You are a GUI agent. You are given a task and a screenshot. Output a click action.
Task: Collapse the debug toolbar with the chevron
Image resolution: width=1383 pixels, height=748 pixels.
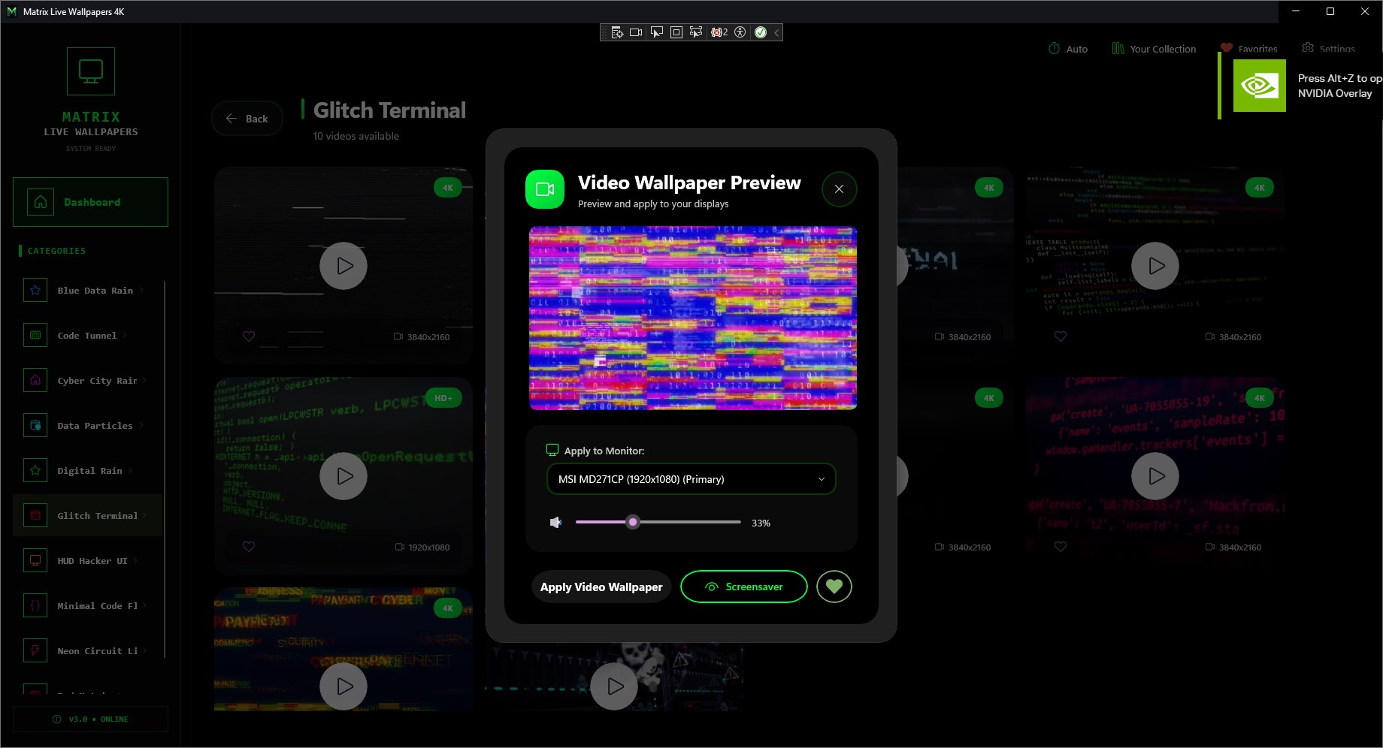pyautogui.click(x=776, y=32)
